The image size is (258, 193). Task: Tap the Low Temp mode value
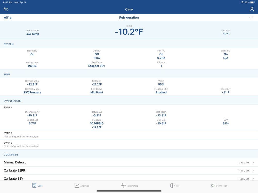pos(32,34)
